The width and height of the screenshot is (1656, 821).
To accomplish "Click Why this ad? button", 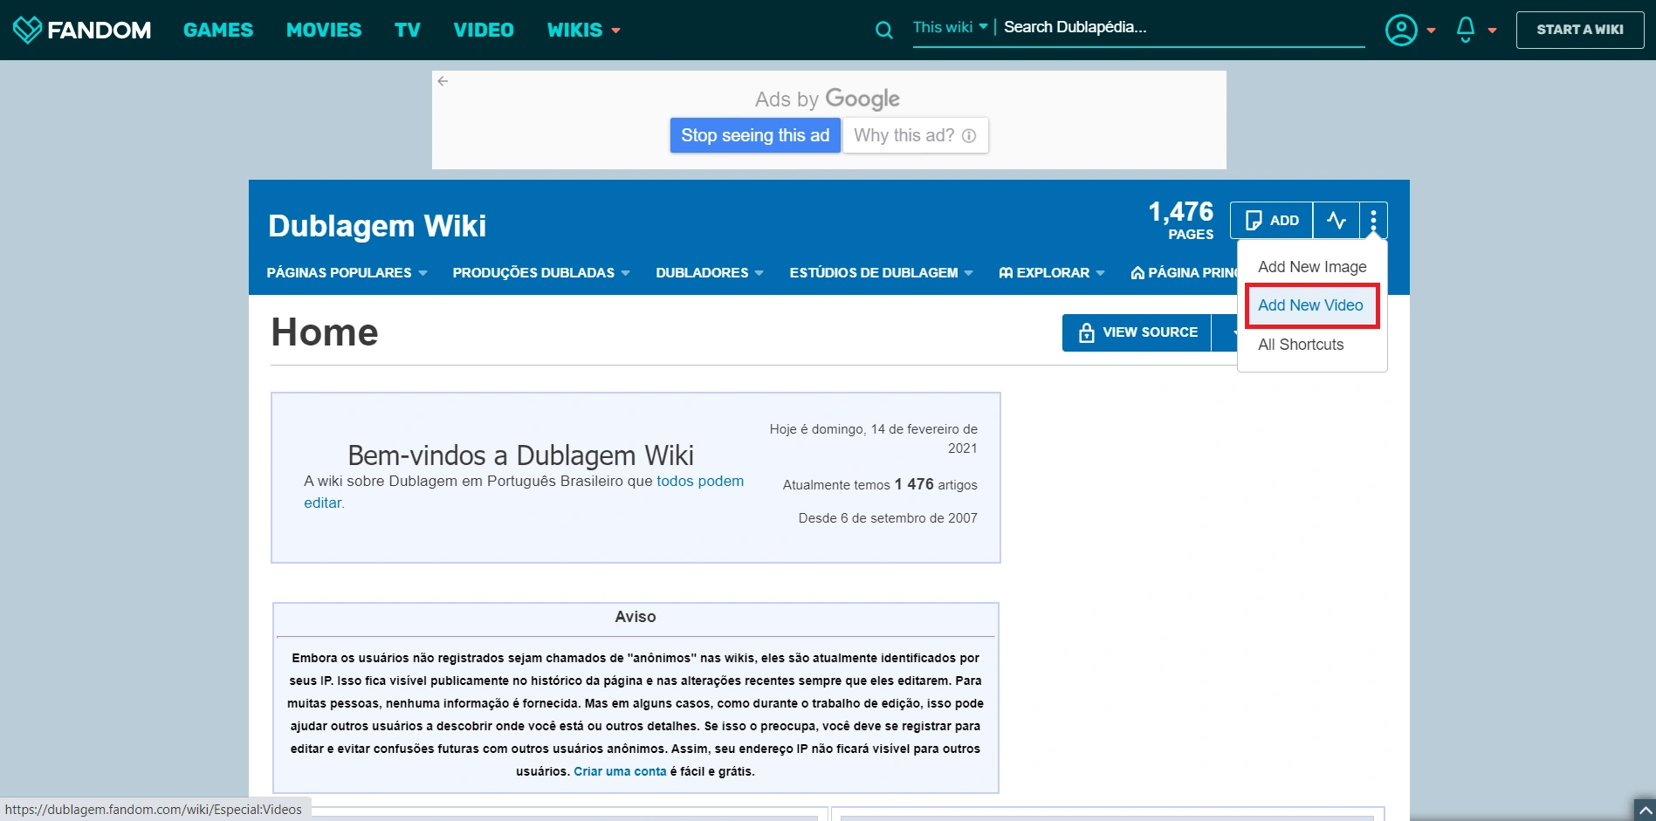I will (x=915, y=135).
